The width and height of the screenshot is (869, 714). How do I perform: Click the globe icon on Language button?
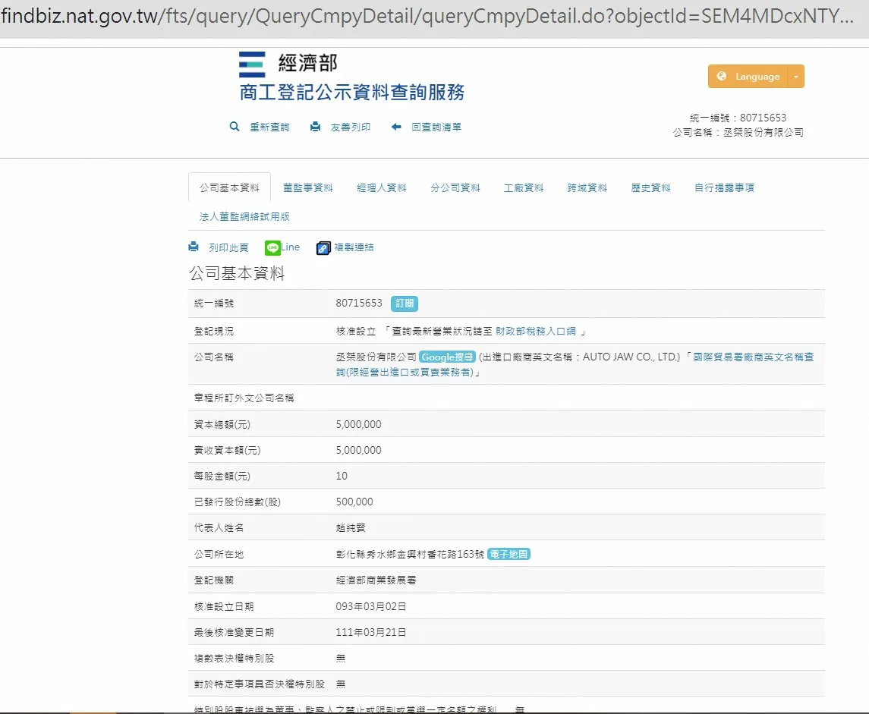coord(721,77)
